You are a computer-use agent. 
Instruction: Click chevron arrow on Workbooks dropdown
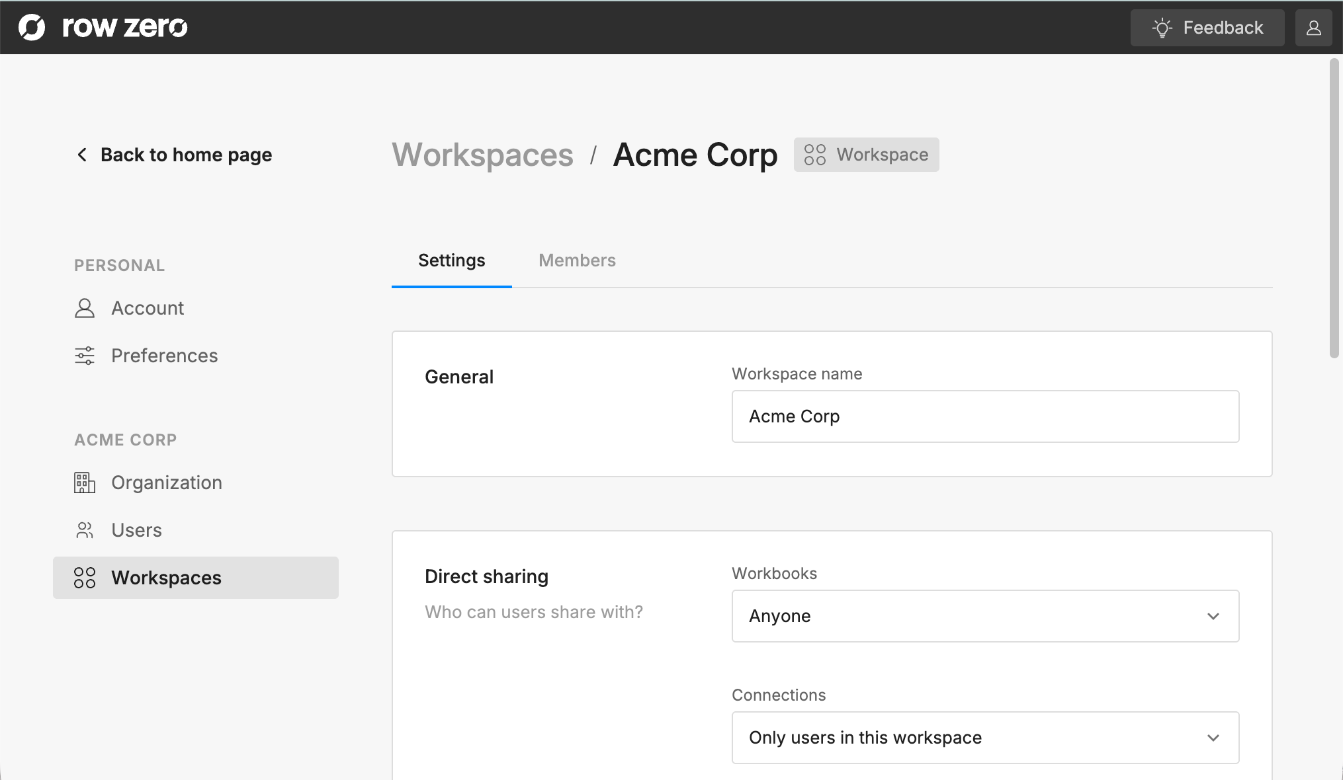coord(1213,616)
